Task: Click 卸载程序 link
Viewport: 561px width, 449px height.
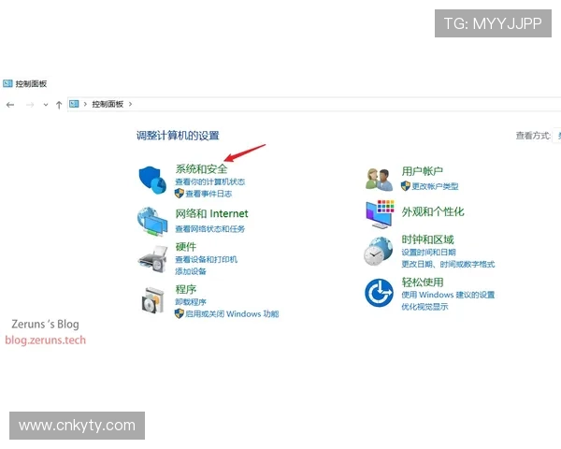Action: tap(191, 302)
